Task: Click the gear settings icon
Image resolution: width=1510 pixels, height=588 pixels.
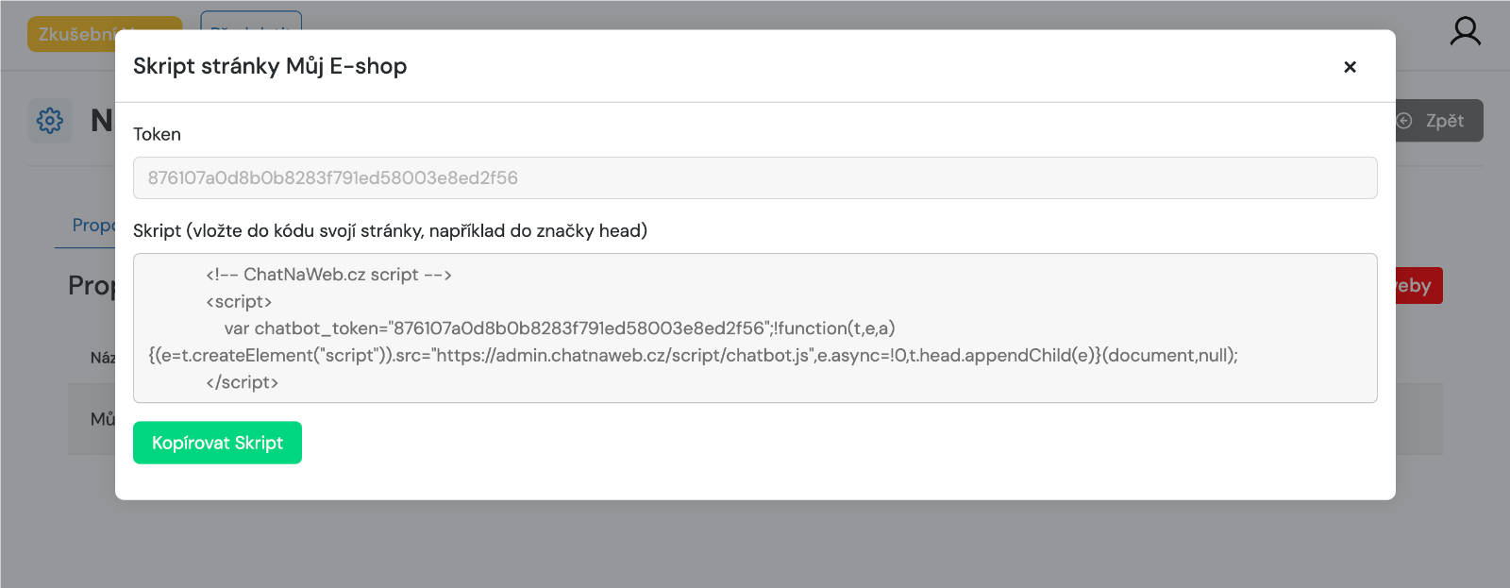Action: pyautogui.click(x=50, y=121)
